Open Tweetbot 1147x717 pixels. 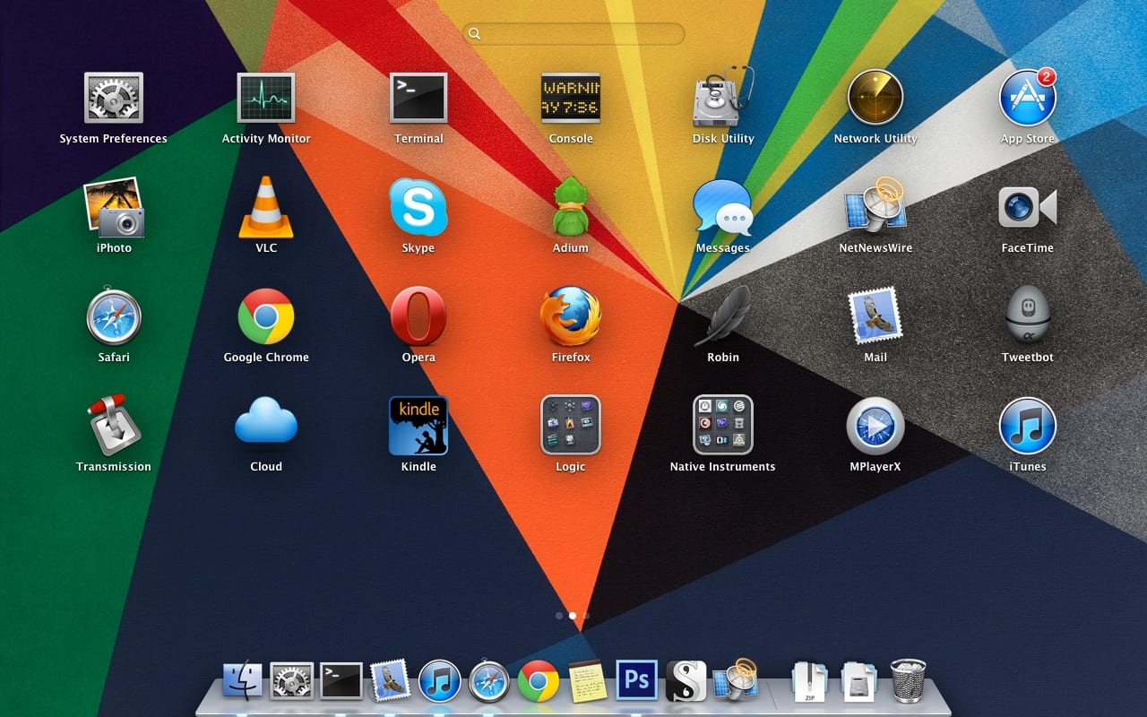(1028, 316)
